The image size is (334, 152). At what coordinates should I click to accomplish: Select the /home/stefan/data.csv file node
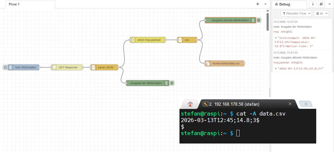pos(225,63)
